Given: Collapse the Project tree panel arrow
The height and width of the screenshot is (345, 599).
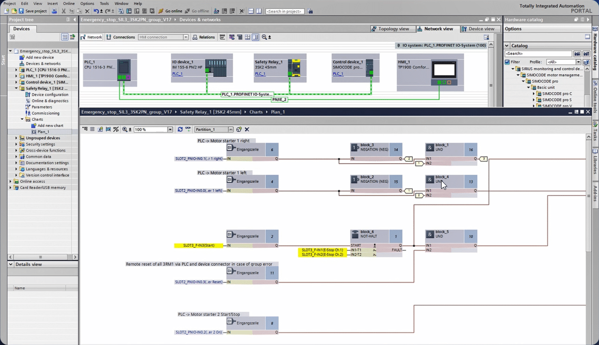Looking at the screenshot, I should click(74, 20).
